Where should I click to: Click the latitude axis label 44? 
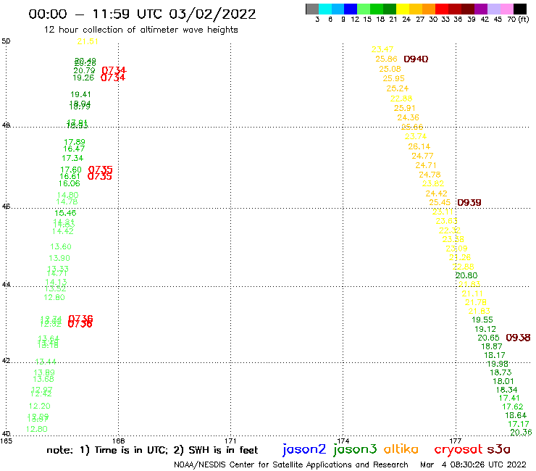tap(6, 284)
